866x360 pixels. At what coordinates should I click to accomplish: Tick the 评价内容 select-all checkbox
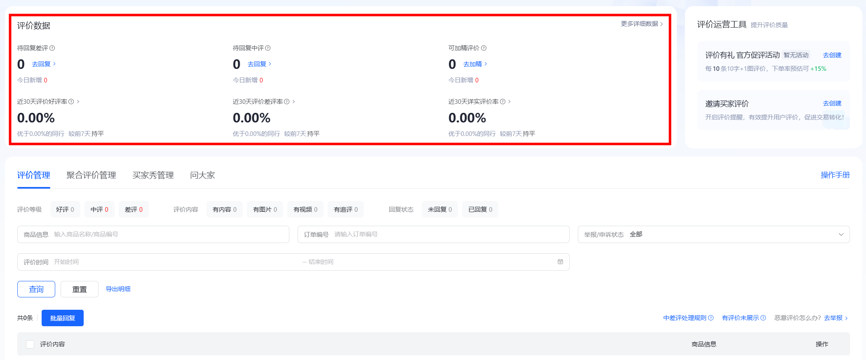[30, 344]
